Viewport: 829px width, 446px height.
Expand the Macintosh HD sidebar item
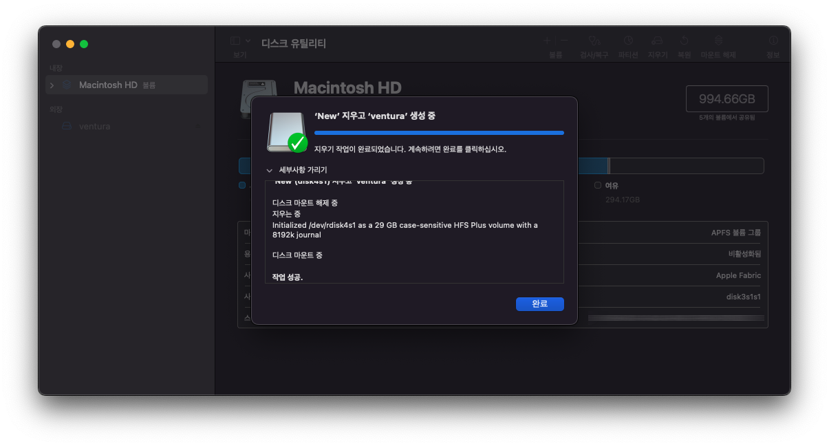coord(52,85)
